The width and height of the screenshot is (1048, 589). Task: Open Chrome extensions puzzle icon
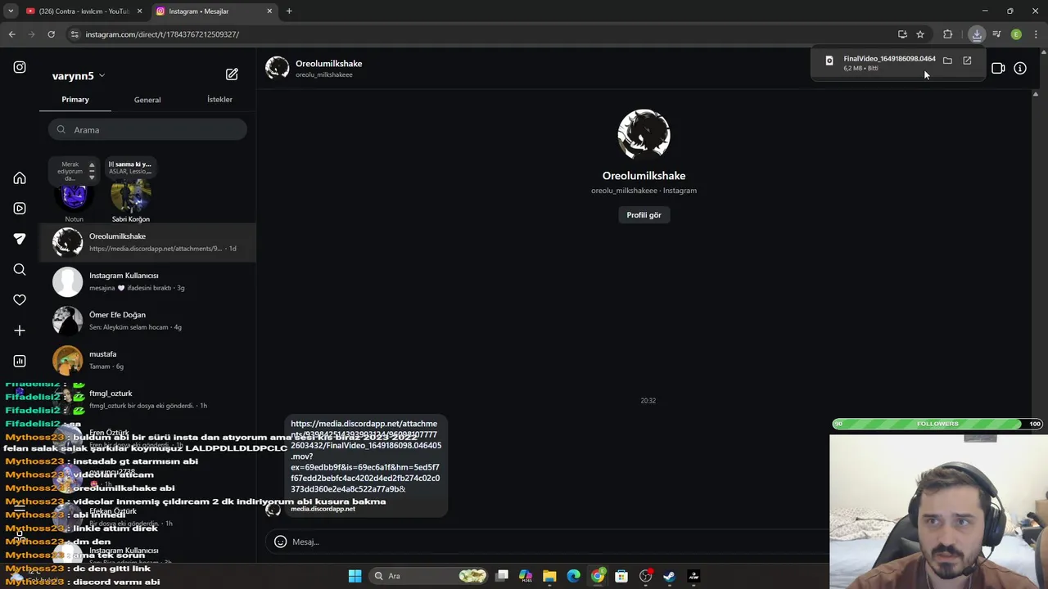[948, 34]
